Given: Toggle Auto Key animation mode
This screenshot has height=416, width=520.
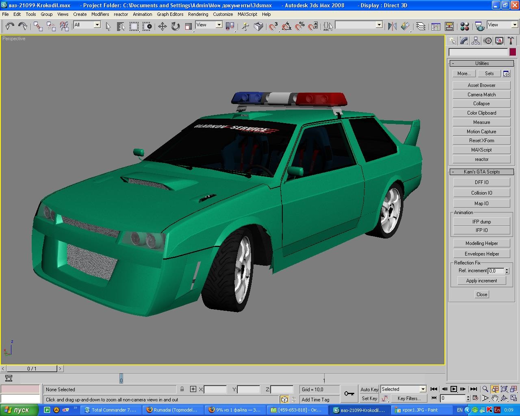Looking at the screenshot, I should click(369, 389).
